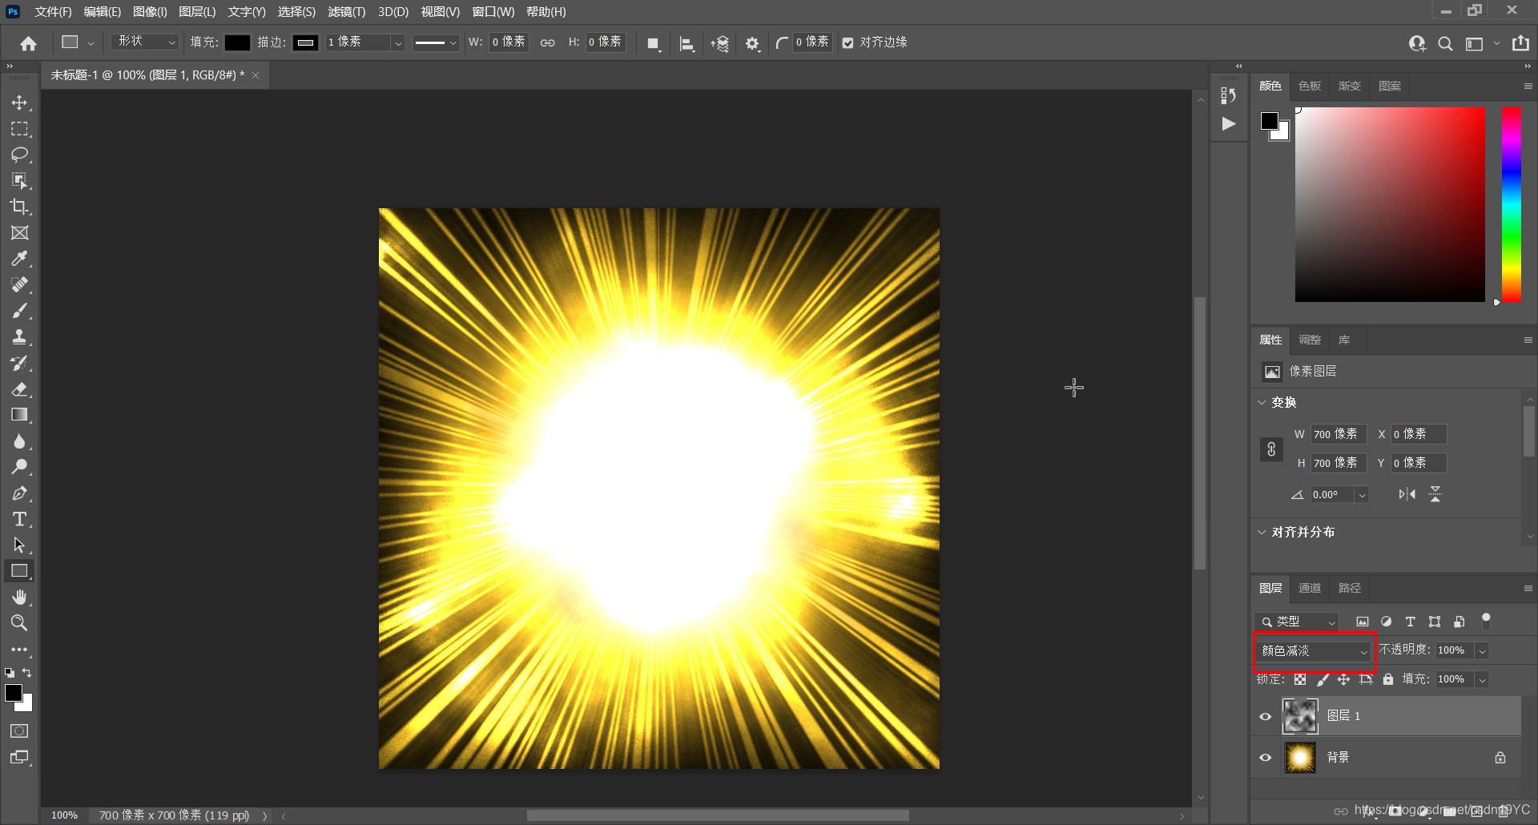Toggle lock position icon

click(x=1344, y=679)
